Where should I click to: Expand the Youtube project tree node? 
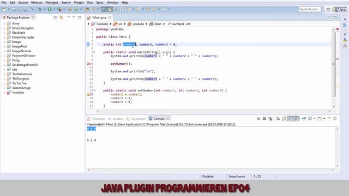[4, 93]
